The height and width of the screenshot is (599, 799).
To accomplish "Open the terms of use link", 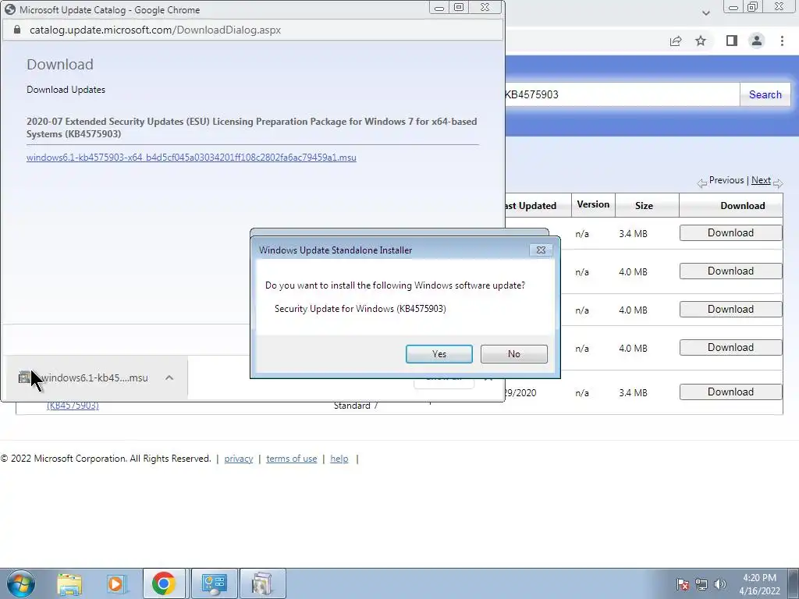I will (x=292, y=459).
